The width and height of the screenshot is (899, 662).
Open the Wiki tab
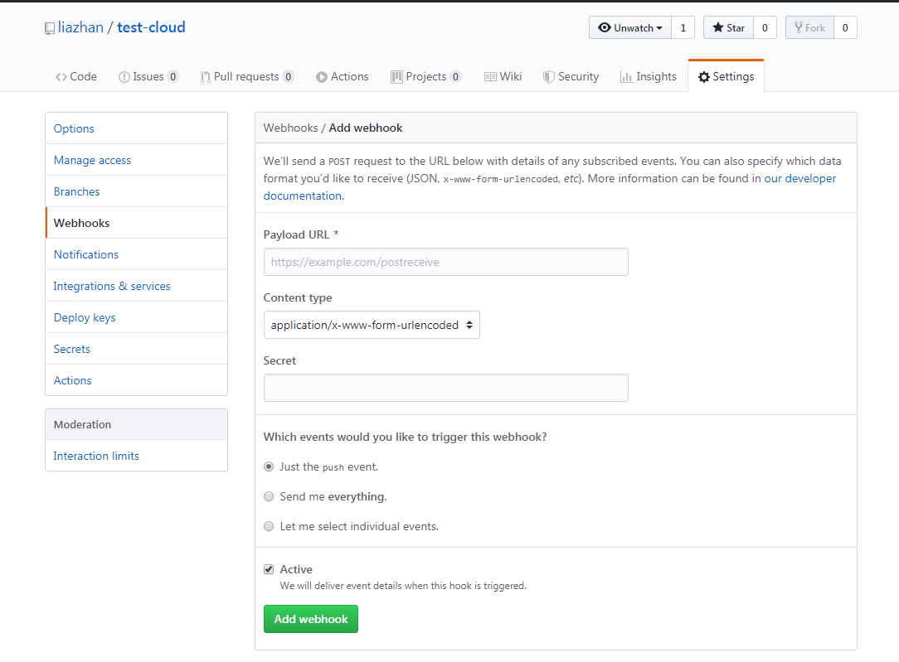[503, 77]
